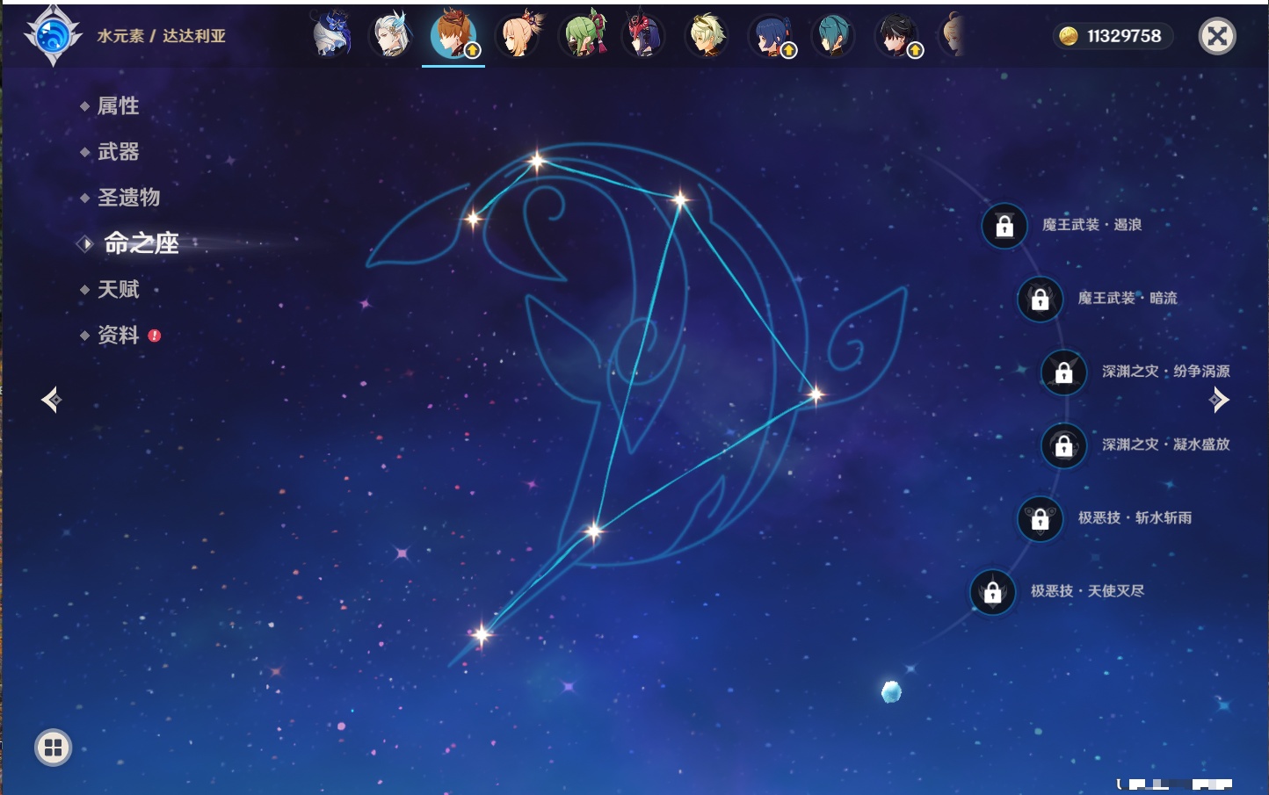
Task: Open constellation label 极恶技·天使灭尽
Action: pyautogui.click(x=1088, y=590)
